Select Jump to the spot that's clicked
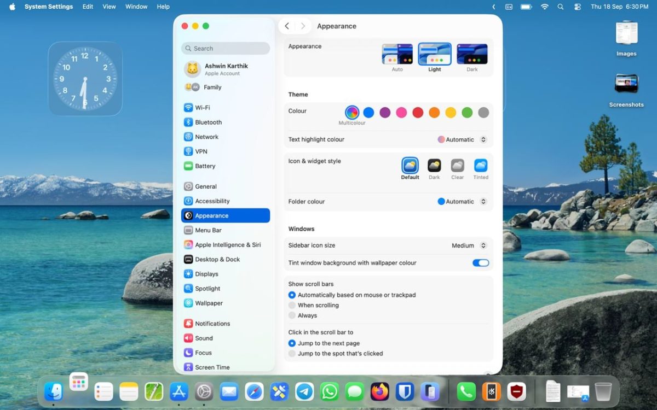The image size is (657, 410). pos(292,354)
